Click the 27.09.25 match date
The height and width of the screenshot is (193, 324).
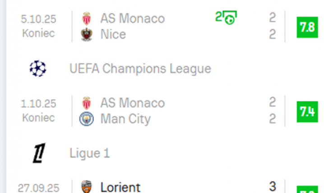point(38,188)
